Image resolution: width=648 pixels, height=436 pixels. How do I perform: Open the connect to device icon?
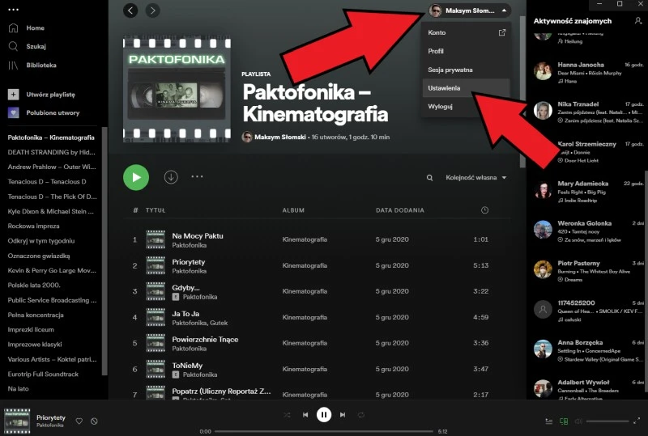pyautogui.click(x=564, y=421)
